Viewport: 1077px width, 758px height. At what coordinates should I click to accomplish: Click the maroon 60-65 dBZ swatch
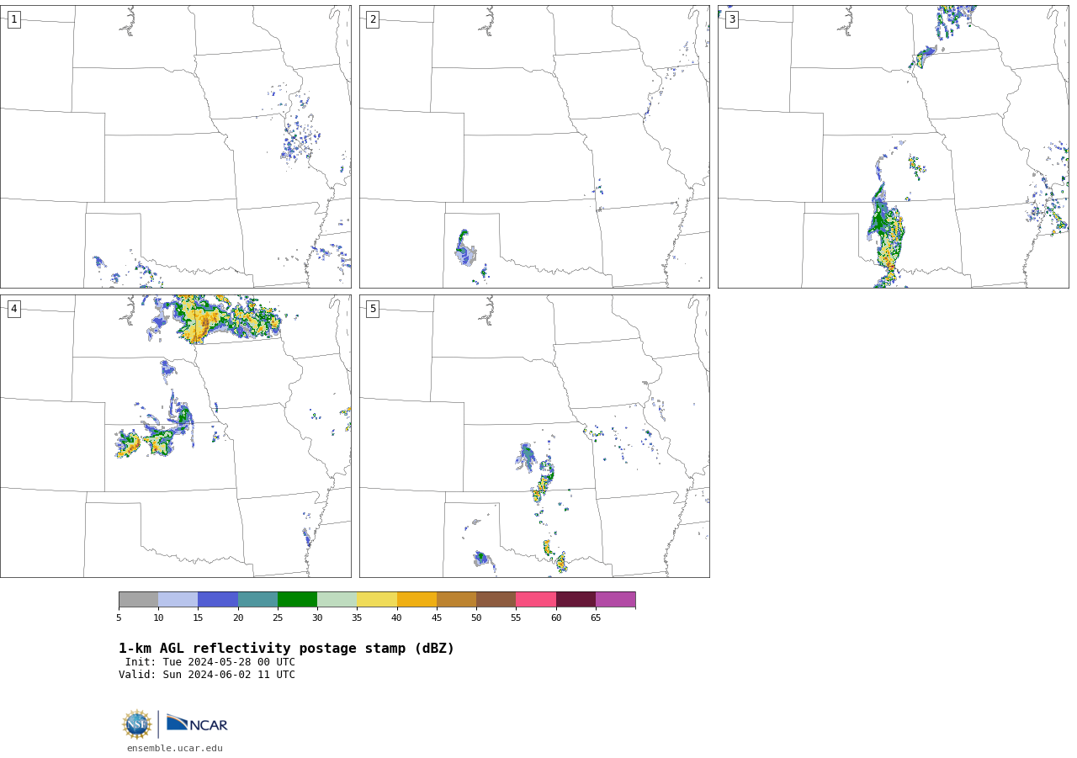click(x=576, y=599)
